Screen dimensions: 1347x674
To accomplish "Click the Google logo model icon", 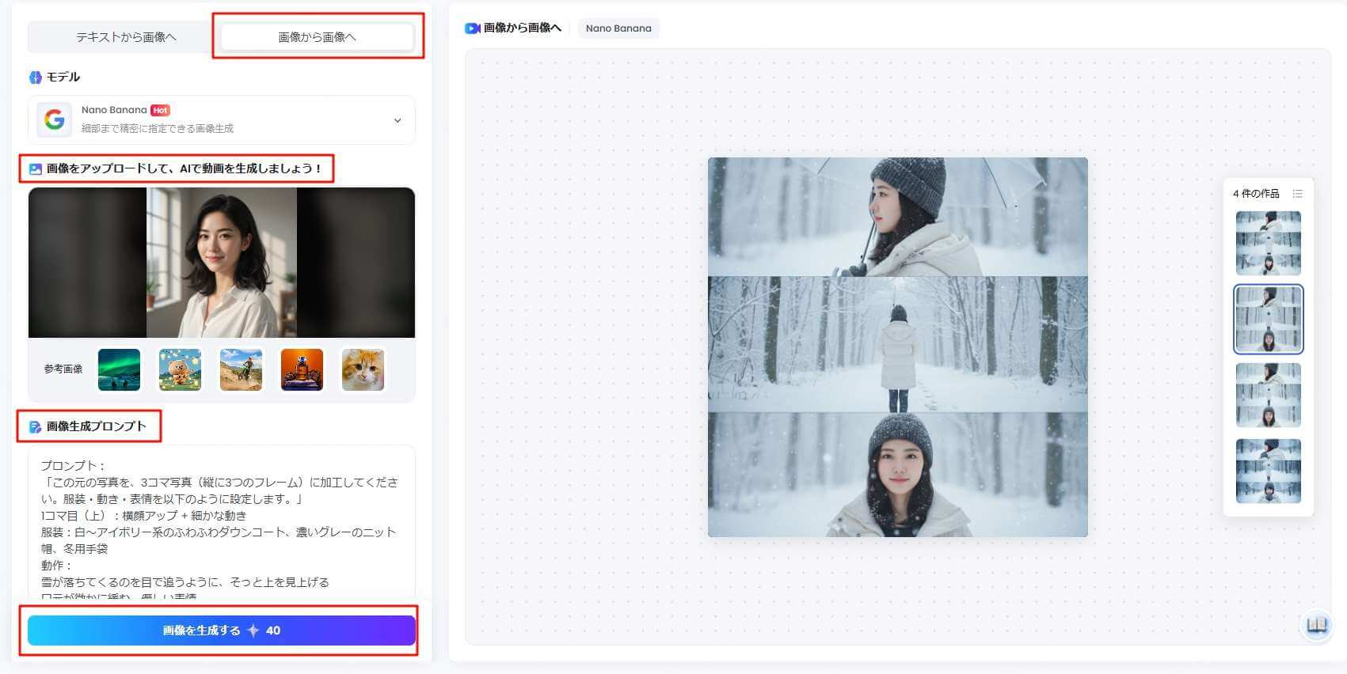I will (55, 120).
